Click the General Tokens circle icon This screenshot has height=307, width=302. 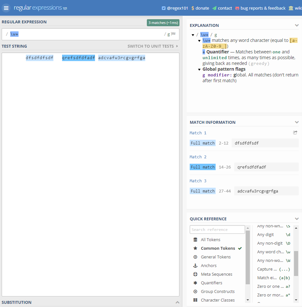195,257
